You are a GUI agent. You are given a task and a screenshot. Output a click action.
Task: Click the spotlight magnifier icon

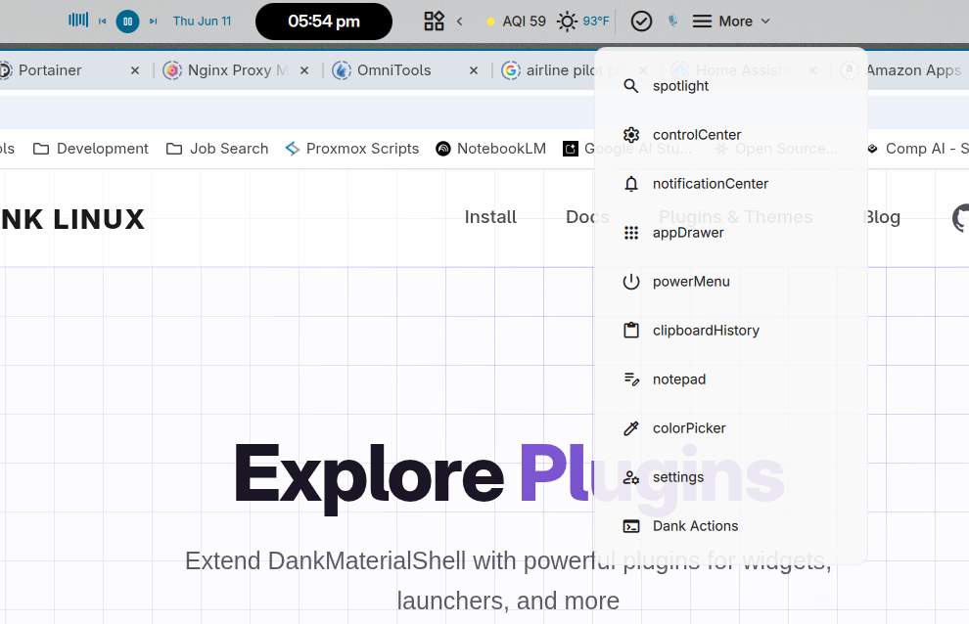pos(630,86)
